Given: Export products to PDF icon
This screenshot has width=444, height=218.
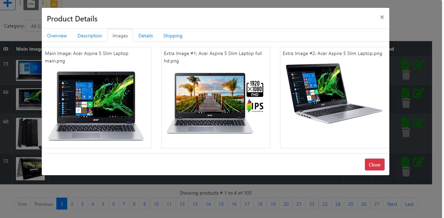Looking at the screenshot, I should [54, 4].
